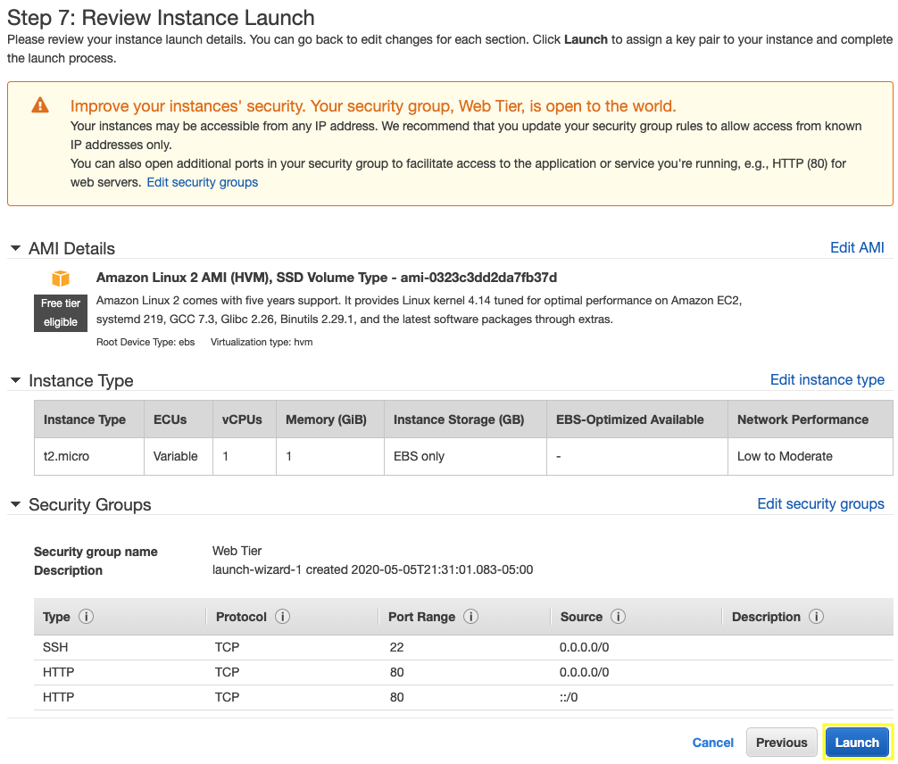898x764 pixels.
Task: Collapse the AMI Details section
Action: [15, 248]
